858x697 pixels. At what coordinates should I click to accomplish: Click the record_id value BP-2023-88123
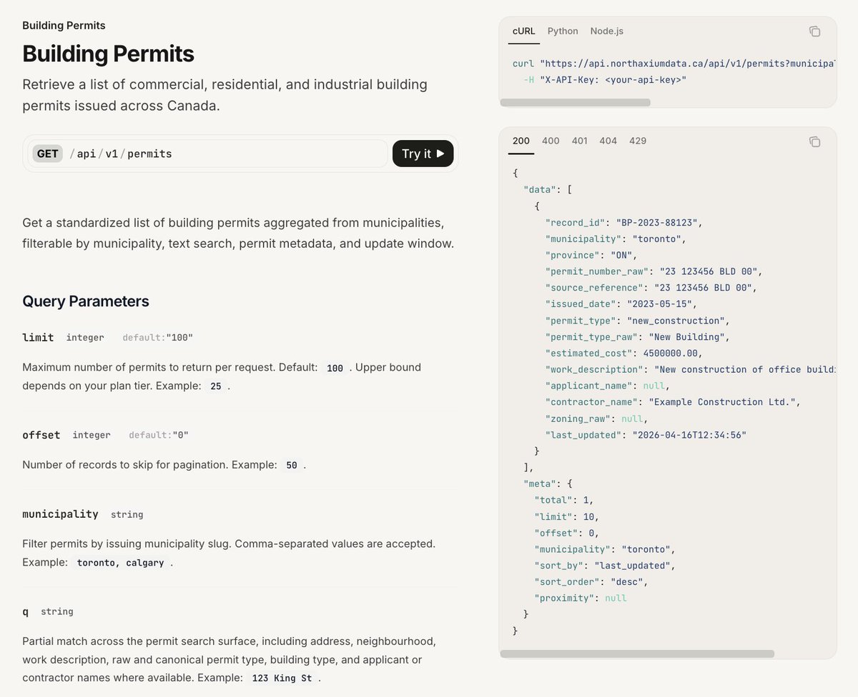click(656, 223)
